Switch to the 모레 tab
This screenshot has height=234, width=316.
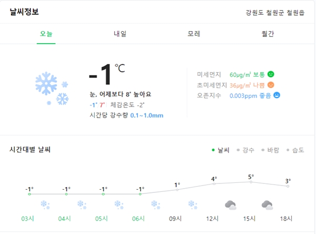pyautogui.click(x=194, y=34)
